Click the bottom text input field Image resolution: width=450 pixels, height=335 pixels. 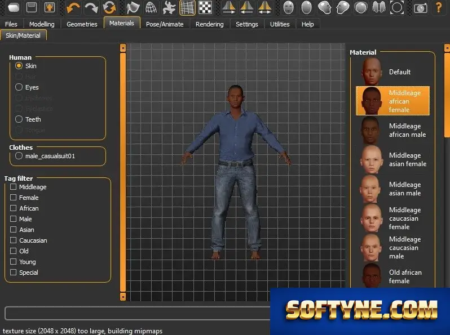(x=138, y=313)
